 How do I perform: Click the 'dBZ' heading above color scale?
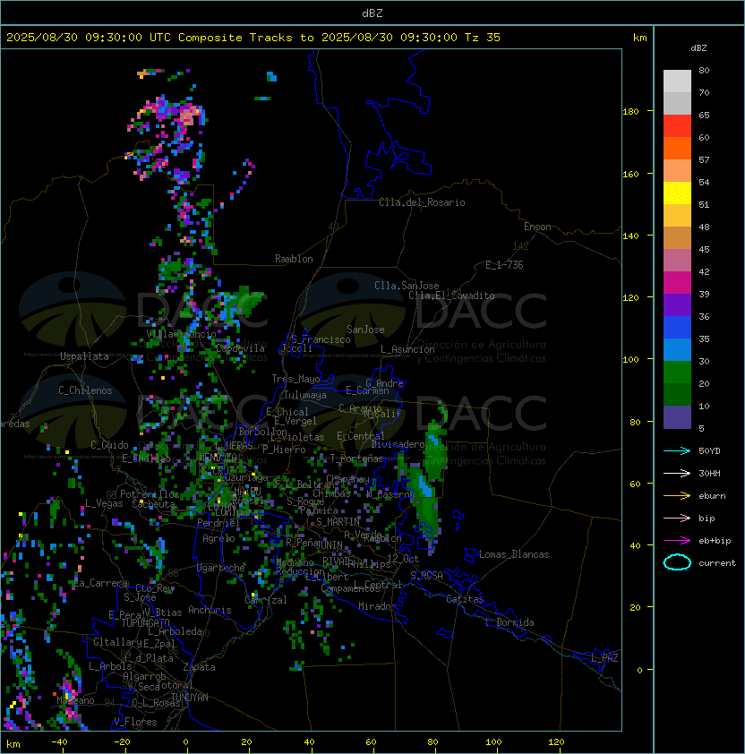(x=698, y=48)
